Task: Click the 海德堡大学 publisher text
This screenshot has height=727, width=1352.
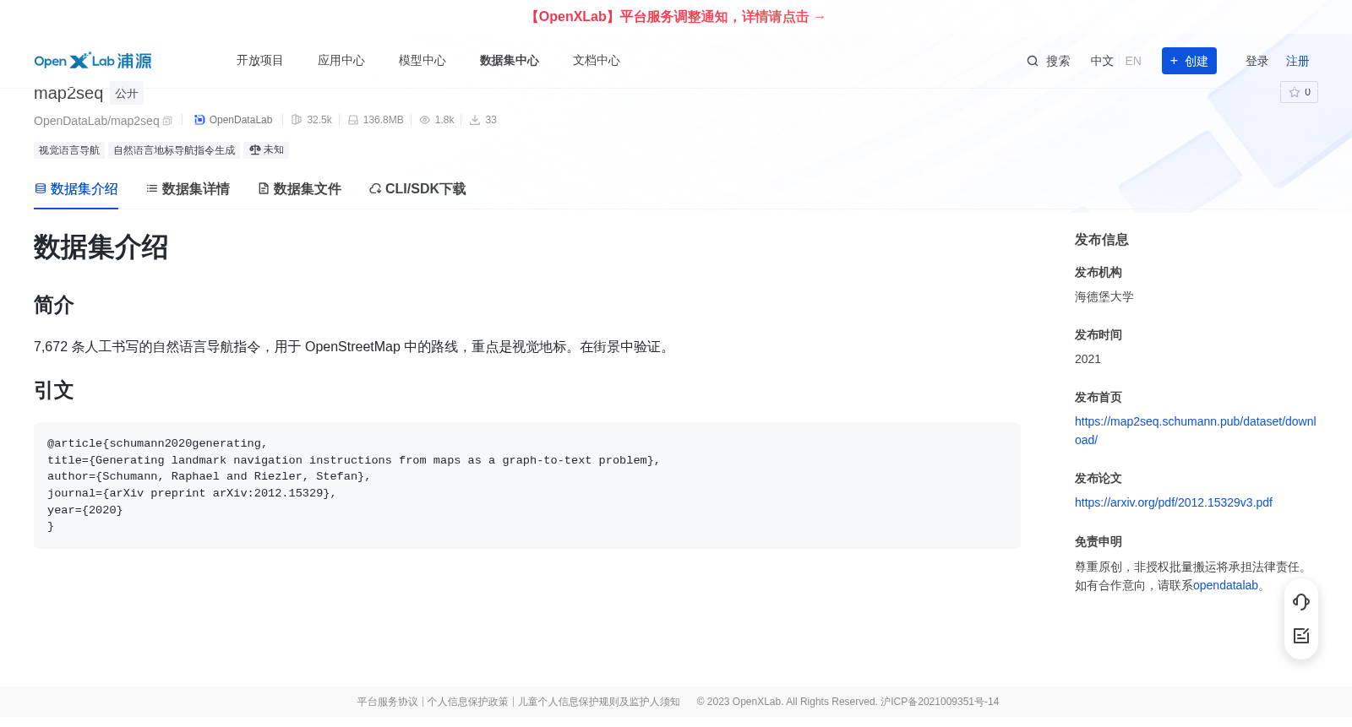Action: 1104,297
